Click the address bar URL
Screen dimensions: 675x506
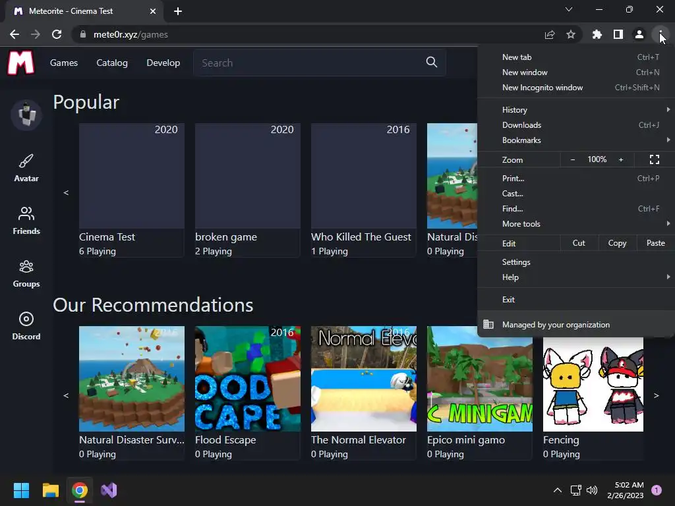coord(131,34)
